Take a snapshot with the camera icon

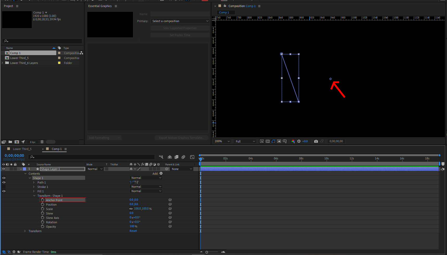[x=316, y=141]
